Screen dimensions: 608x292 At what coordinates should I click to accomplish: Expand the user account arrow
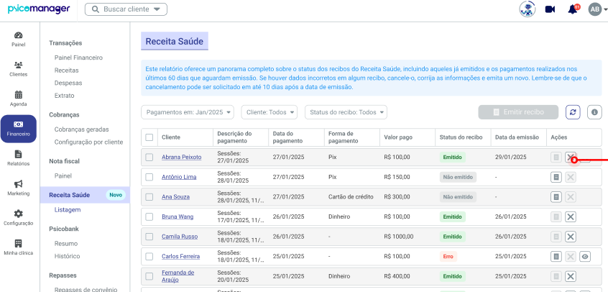[605, 10]
